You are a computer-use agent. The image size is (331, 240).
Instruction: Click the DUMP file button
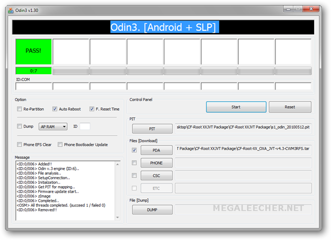[x=152, y=209]
